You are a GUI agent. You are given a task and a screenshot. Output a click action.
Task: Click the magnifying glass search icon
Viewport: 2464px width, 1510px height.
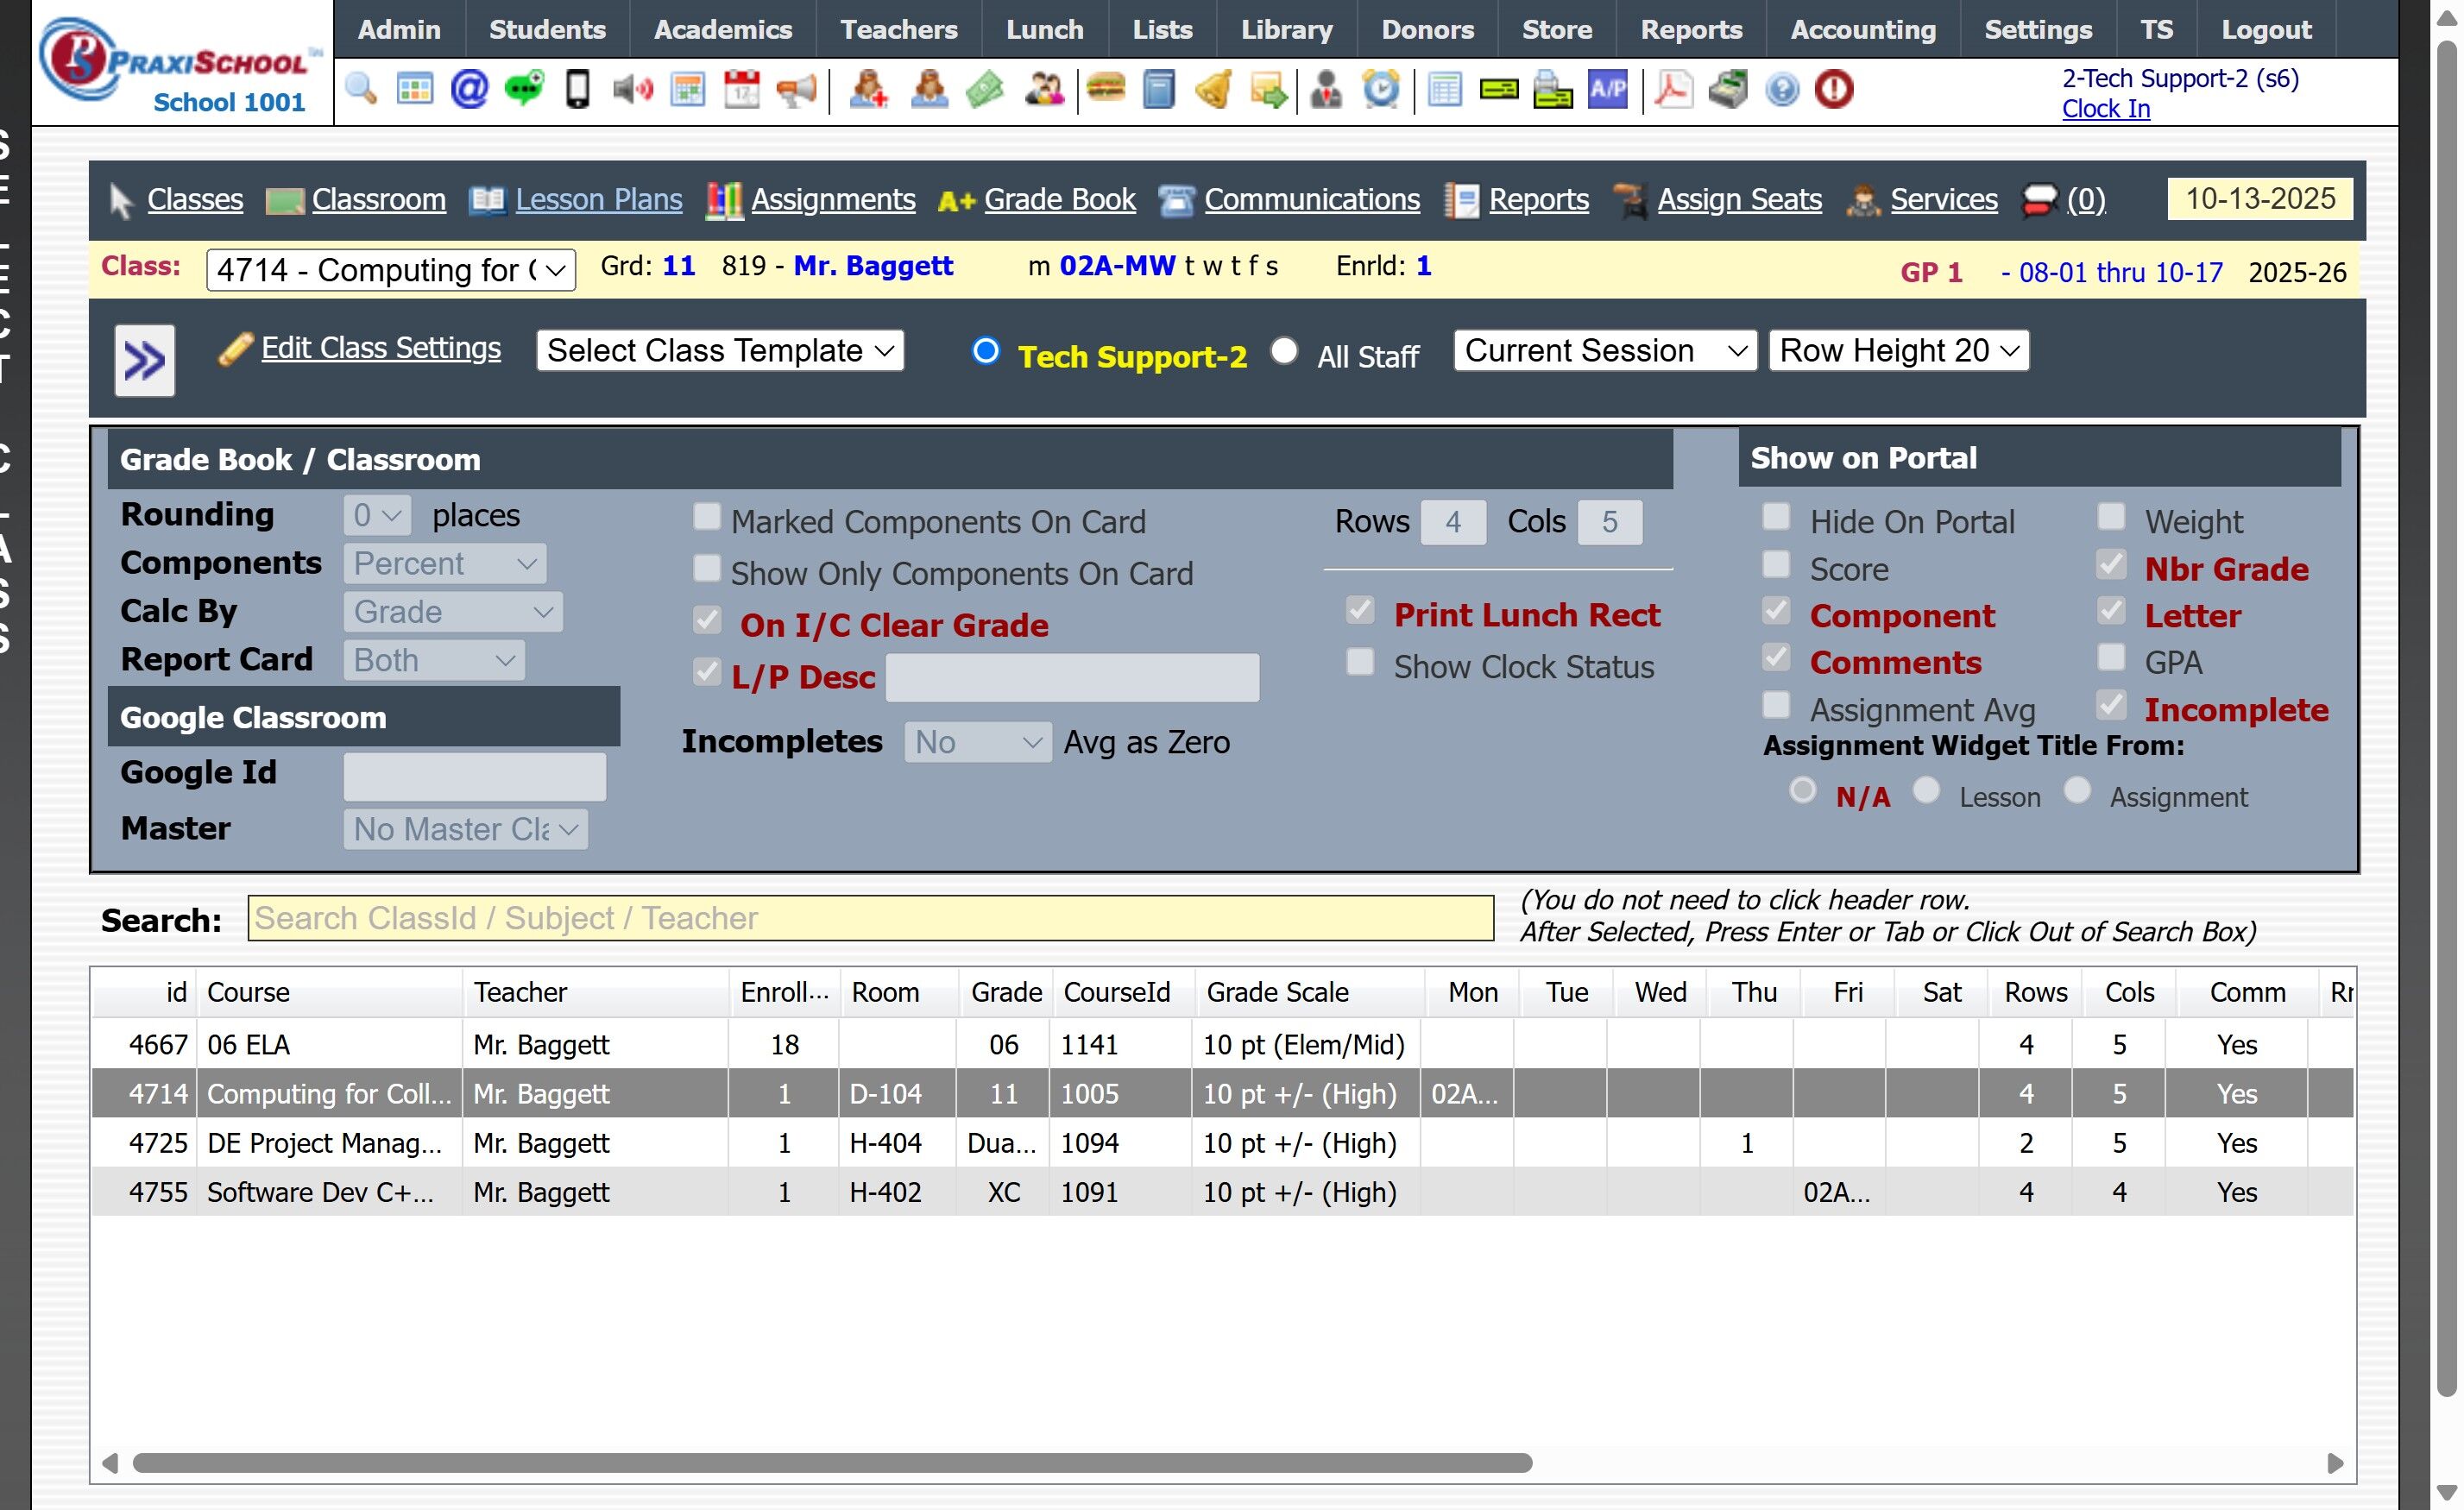[x=360, y=90]
